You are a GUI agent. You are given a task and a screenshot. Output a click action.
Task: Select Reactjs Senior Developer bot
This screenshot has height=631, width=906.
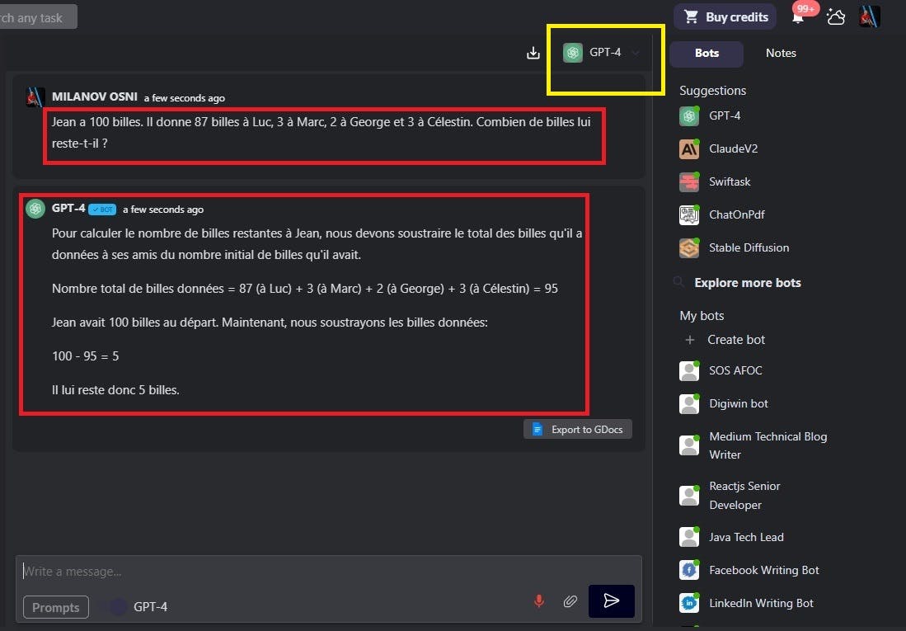tap(730, 496)
